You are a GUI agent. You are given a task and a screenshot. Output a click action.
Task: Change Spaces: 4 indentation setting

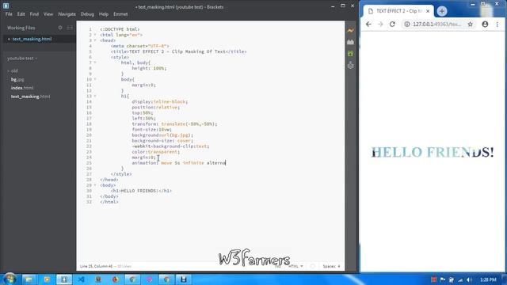pos(331,266)
